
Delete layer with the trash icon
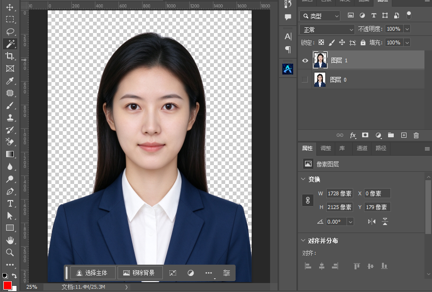pos(416,135)
